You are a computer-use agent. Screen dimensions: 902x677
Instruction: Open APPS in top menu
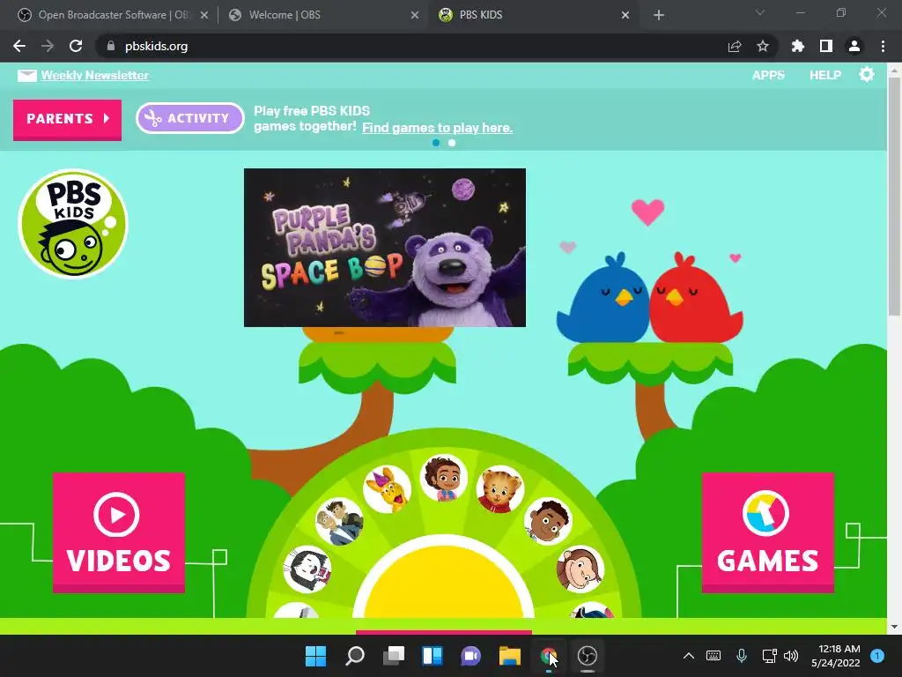pos(768,75)
